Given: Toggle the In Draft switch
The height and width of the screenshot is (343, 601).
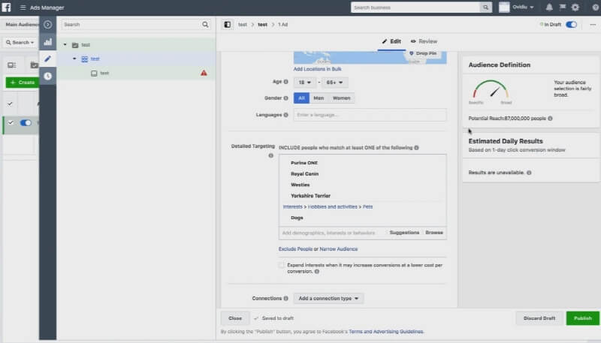Looking at the screenshot, I should pyautogui.click(x=571, y=25).
